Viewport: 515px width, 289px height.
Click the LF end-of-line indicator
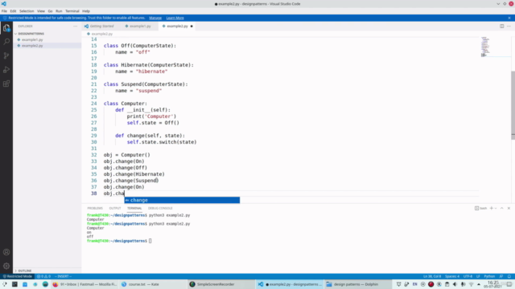478,276
